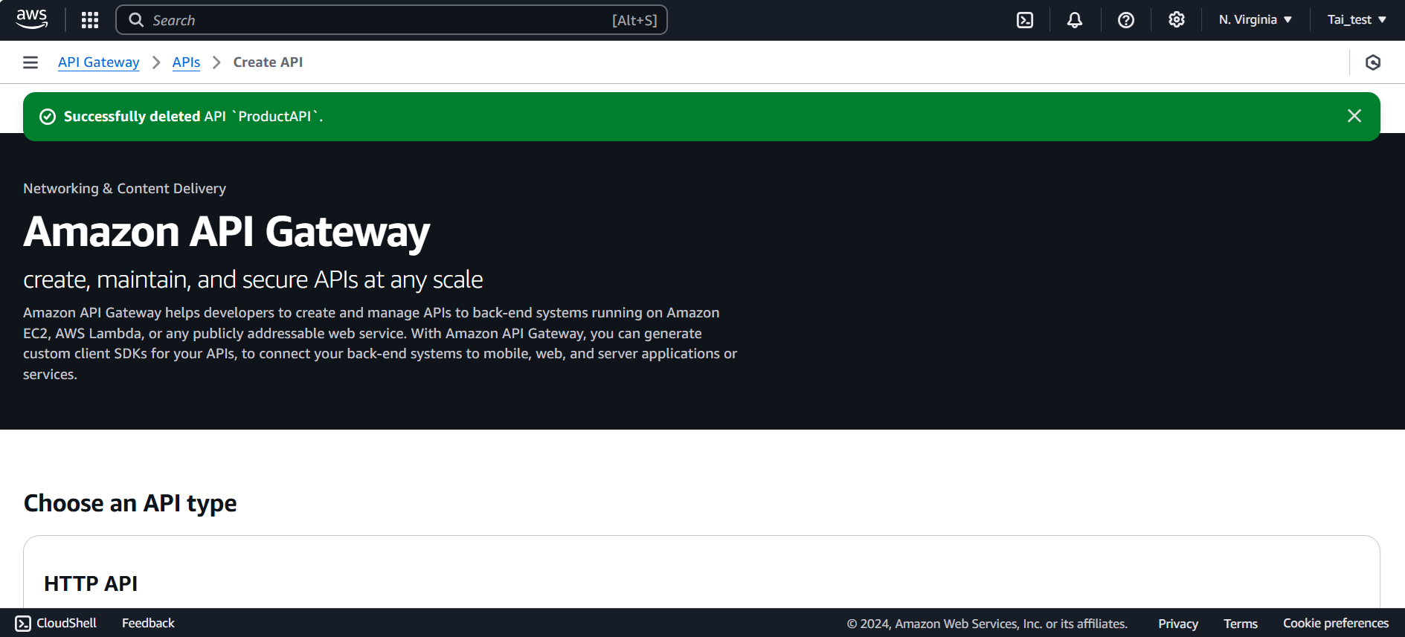
Task: Open CloudShell in the footer
Action: 57,623
